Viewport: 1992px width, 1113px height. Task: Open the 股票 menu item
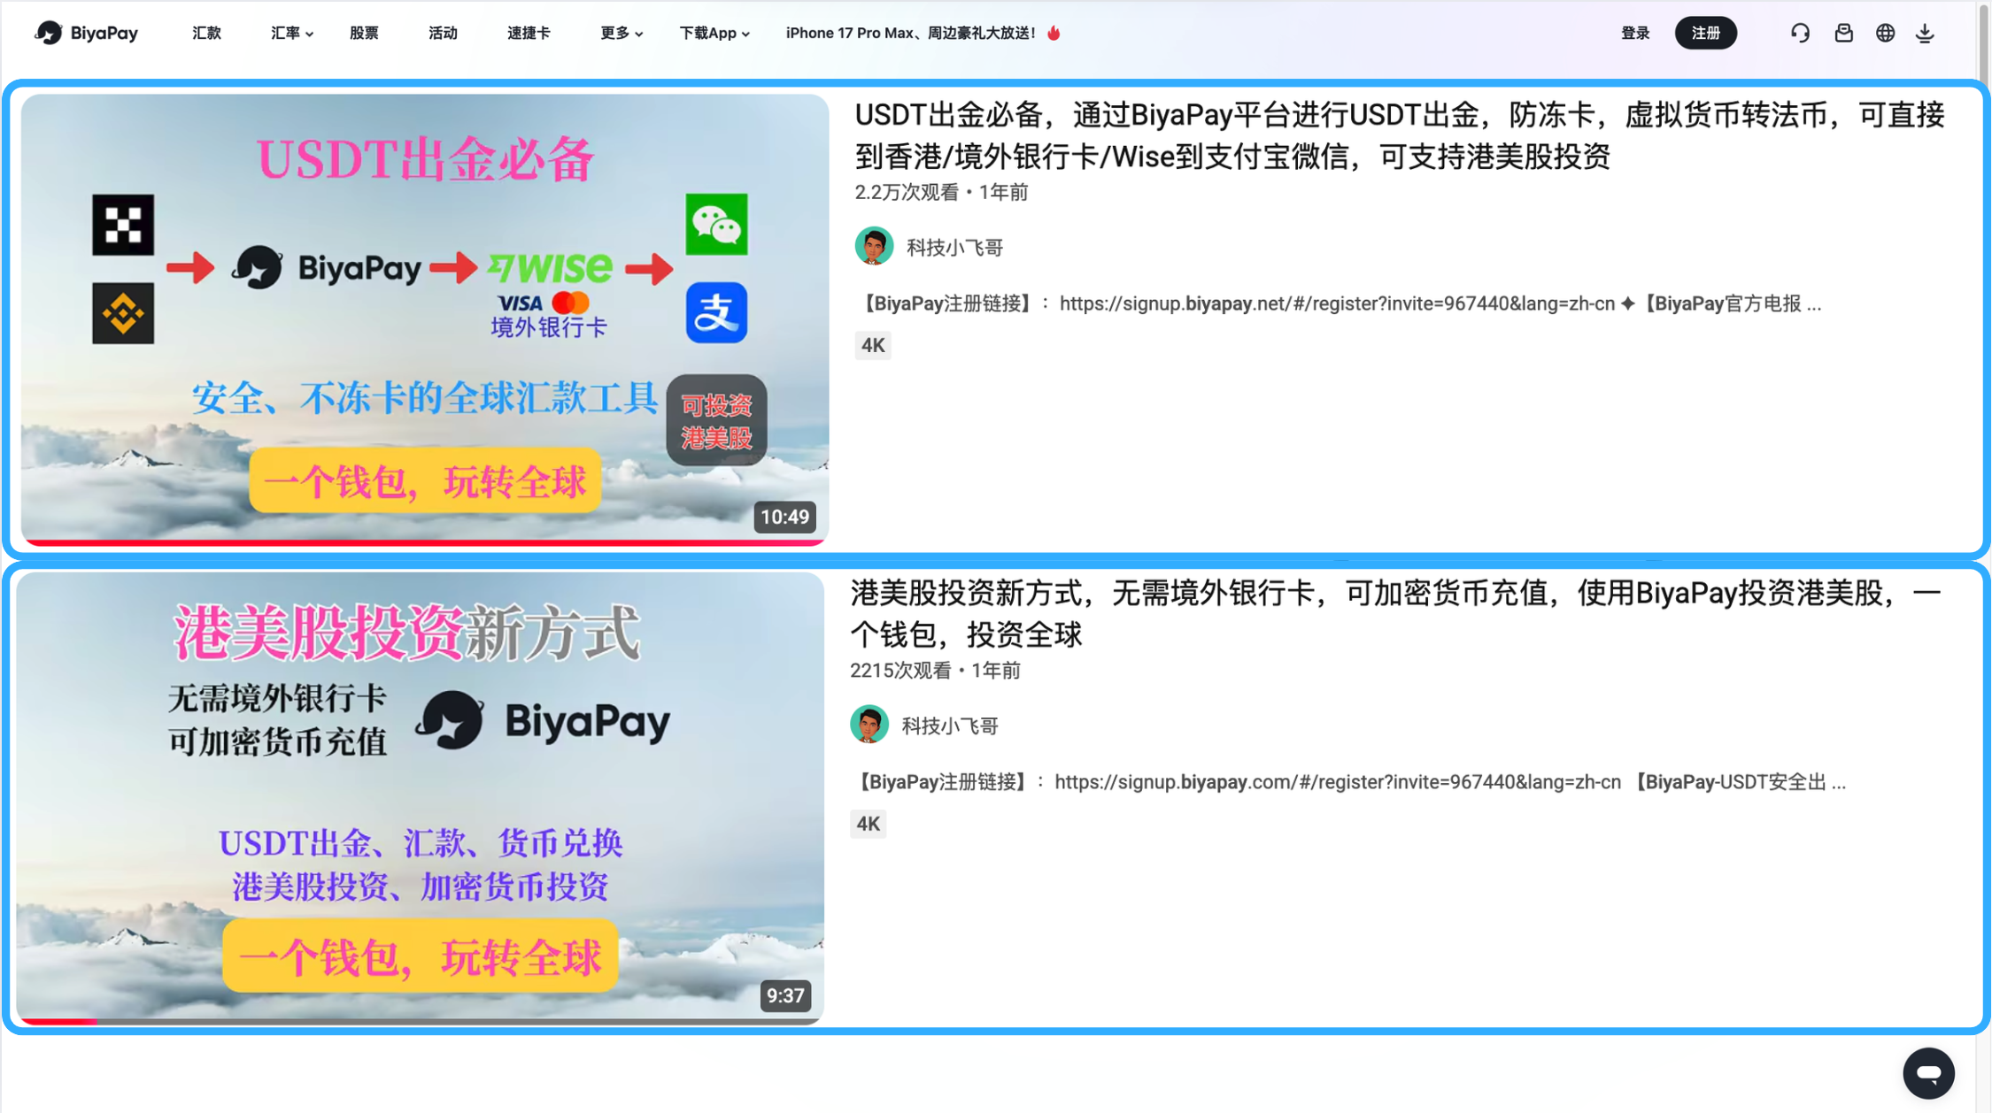[364, 33]
